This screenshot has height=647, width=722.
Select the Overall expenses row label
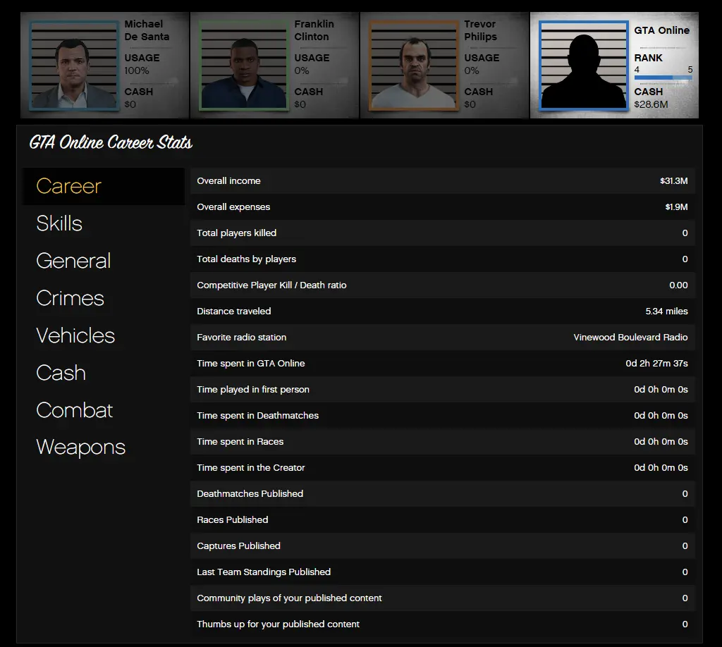pos(233,207)
